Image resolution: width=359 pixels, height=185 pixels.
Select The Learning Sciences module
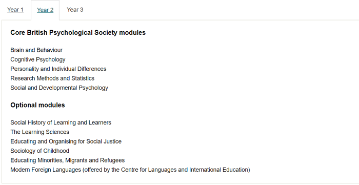39,132
